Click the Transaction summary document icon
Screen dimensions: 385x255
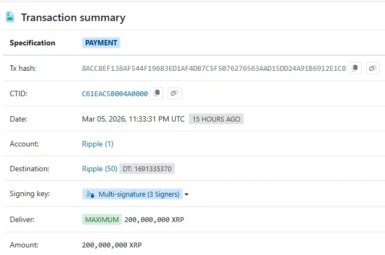coord(10,17)
